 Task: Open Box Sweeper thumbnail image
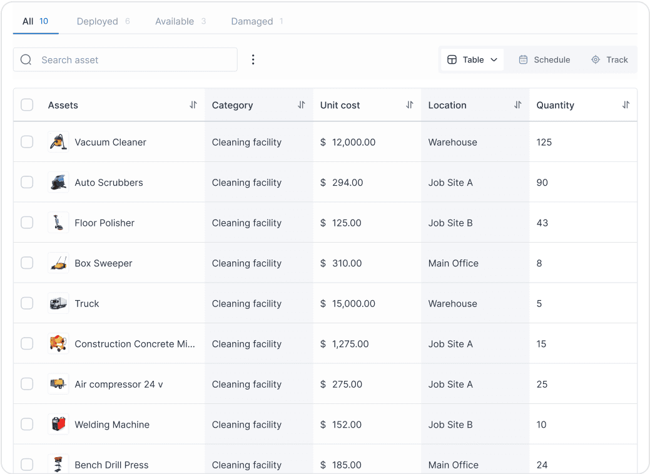coord(58,263)
